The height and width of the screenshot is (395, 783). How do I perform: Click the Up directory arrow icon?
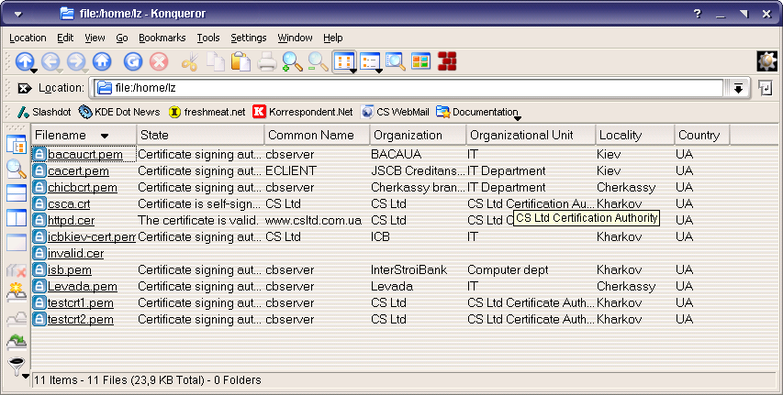point(24,61)
